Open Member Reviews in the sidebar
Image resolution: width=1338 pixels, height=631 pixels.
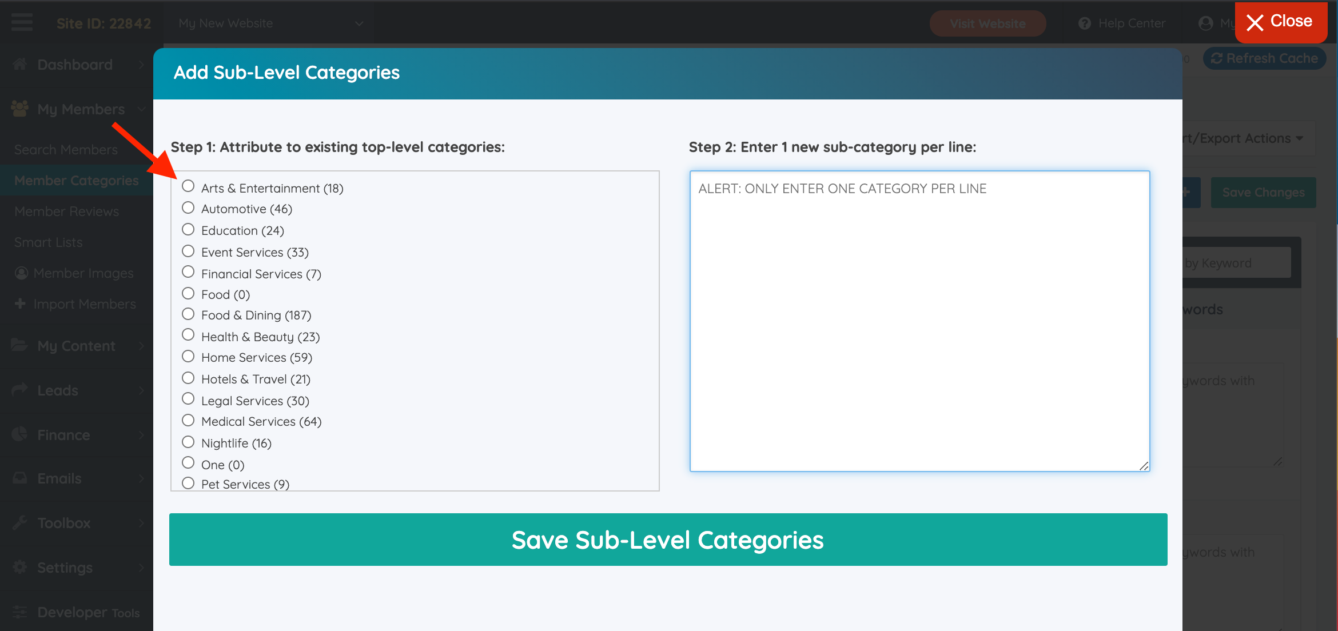coord(67,211)
